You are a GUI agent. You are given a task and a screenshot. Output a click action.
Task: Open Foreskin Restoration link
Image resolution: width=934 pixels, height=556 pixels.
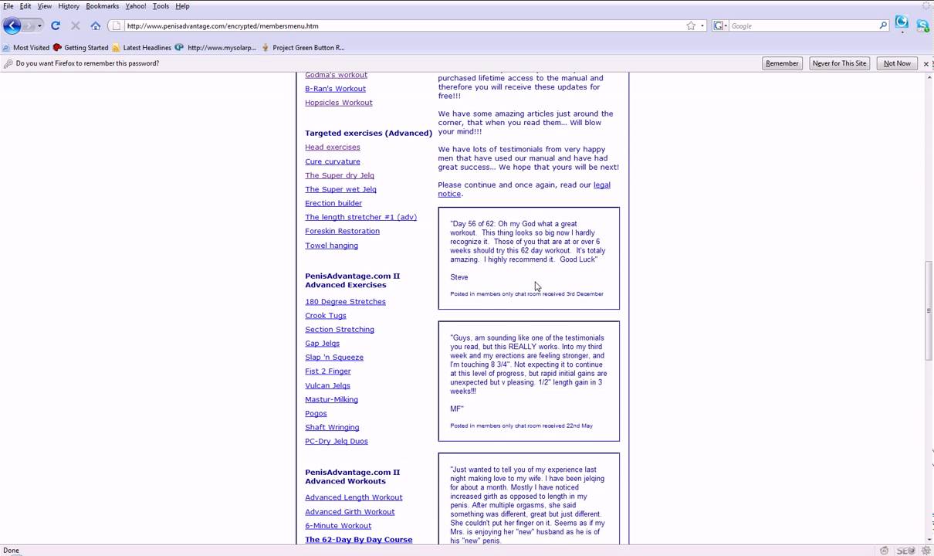coord(342,231)
